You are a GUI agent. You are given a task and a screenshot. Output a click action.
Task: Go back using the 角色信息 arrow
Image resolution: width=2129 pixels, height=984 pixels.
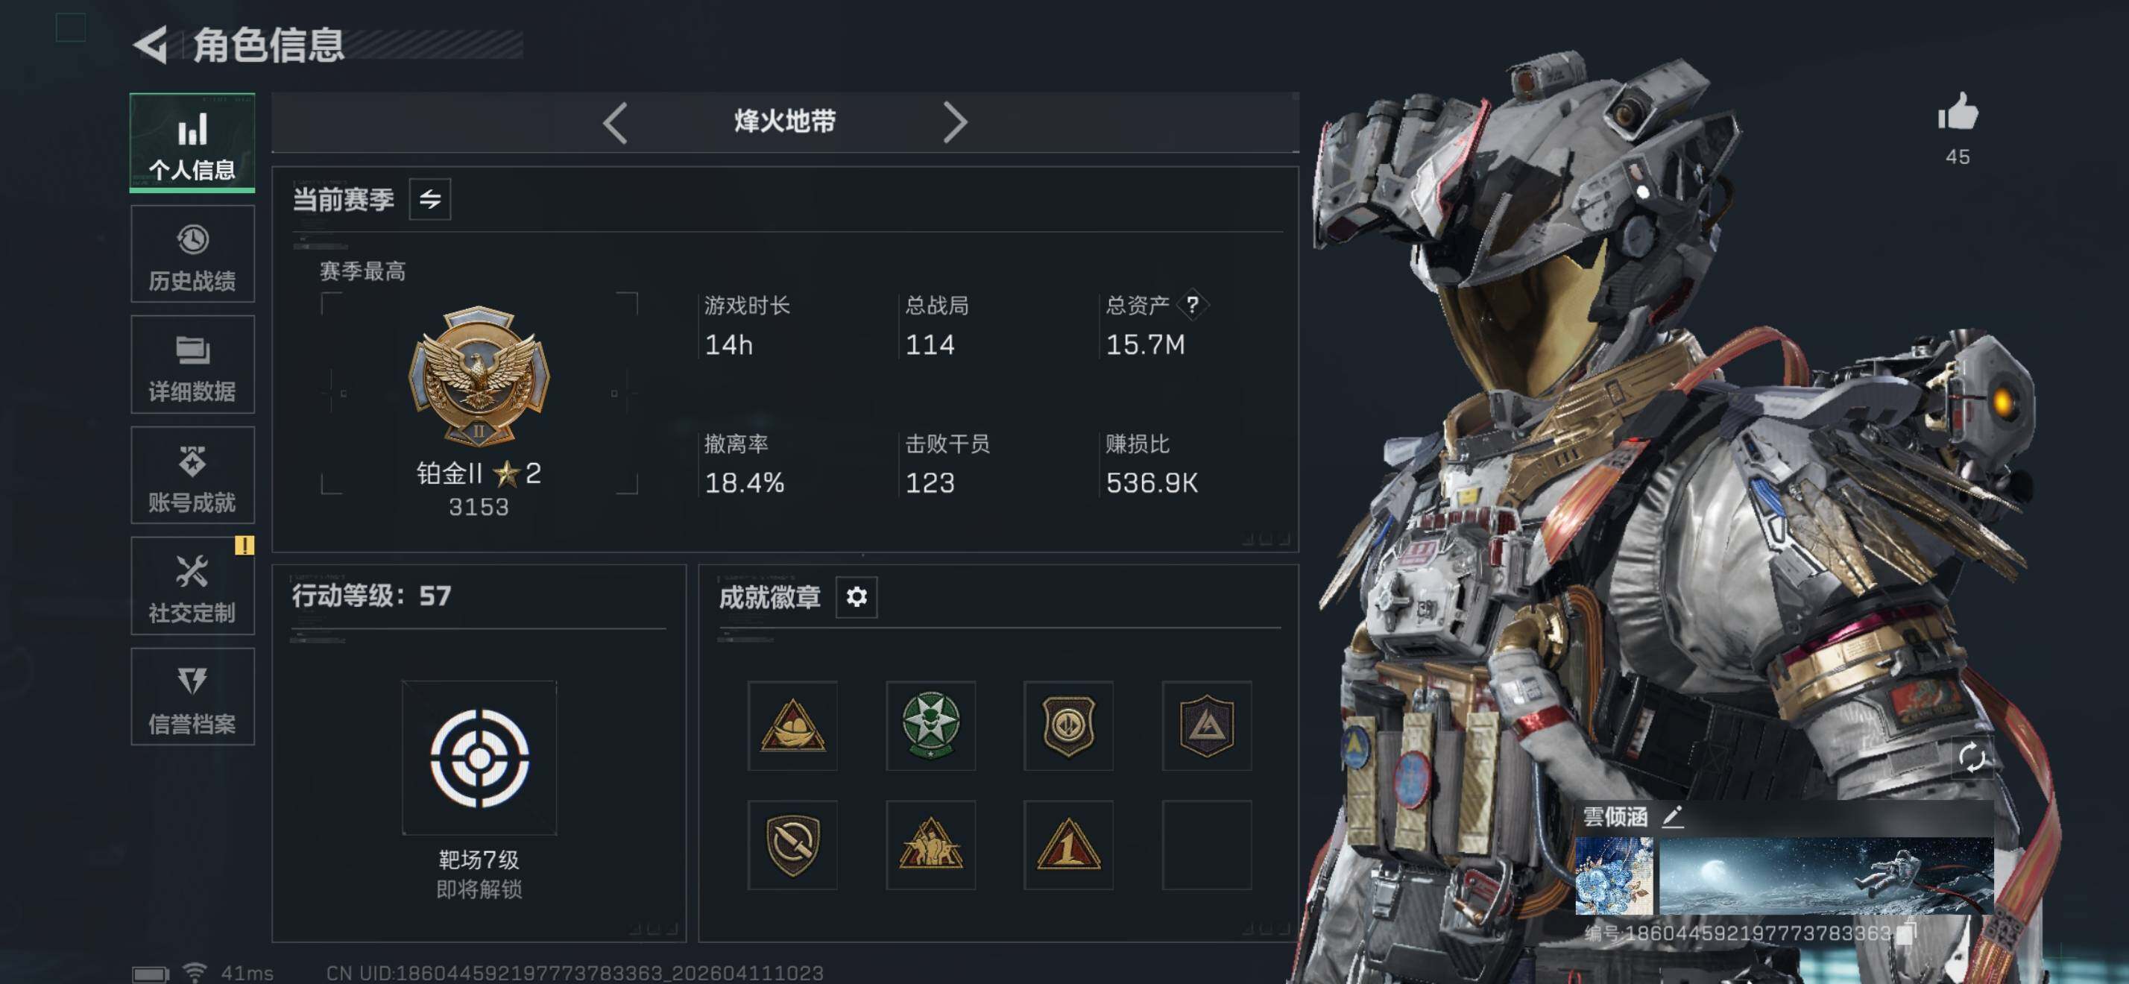tap(151, 45)
